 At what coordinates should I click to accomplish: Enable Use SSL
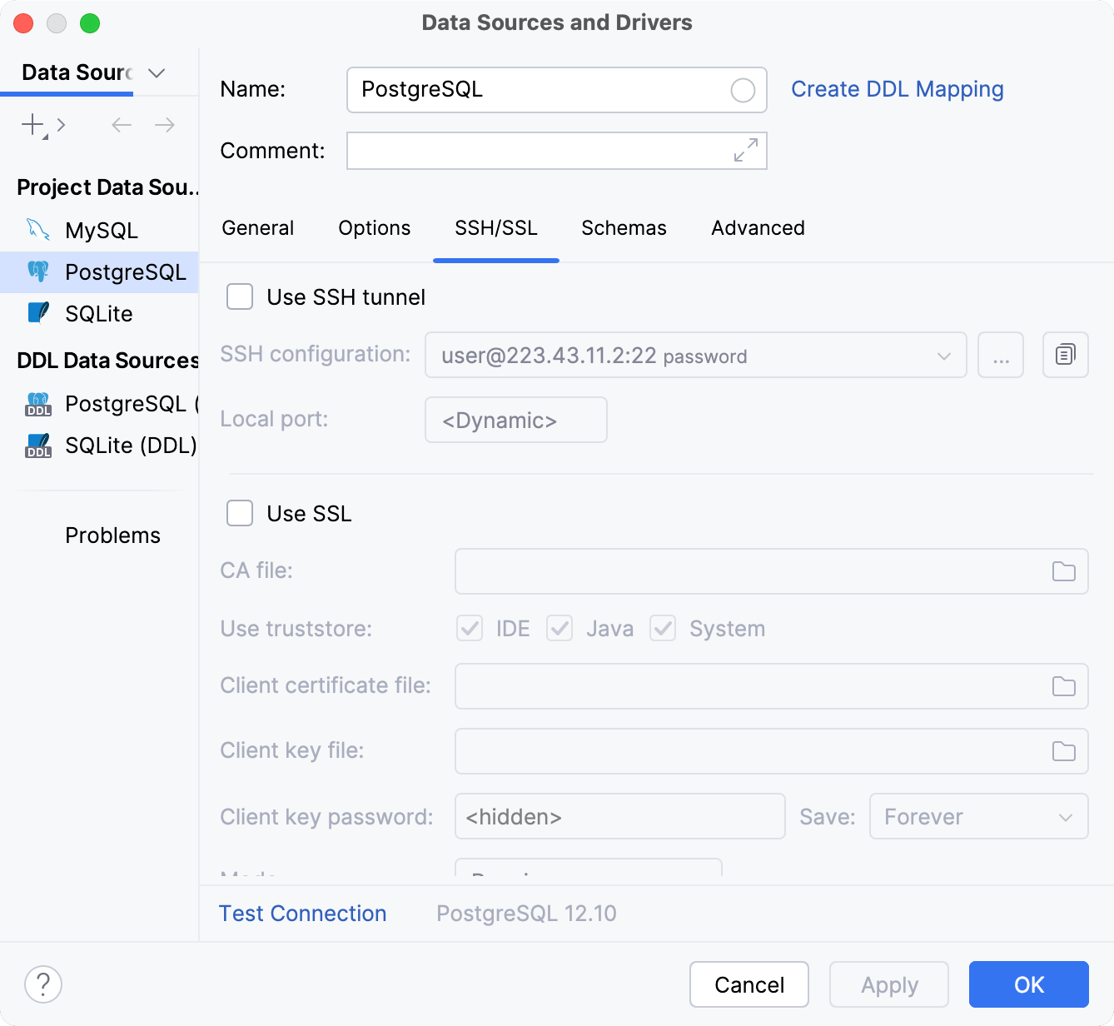(x=239, y=513)
